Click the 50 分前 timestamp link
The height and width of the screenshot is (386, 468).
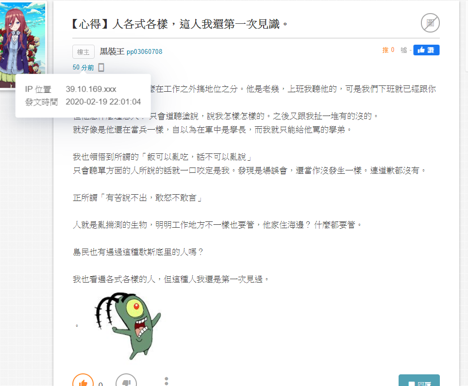click(83, 67)
